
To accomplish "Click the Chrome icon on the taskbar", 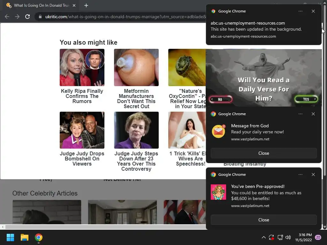I will (x=39, y=237).
